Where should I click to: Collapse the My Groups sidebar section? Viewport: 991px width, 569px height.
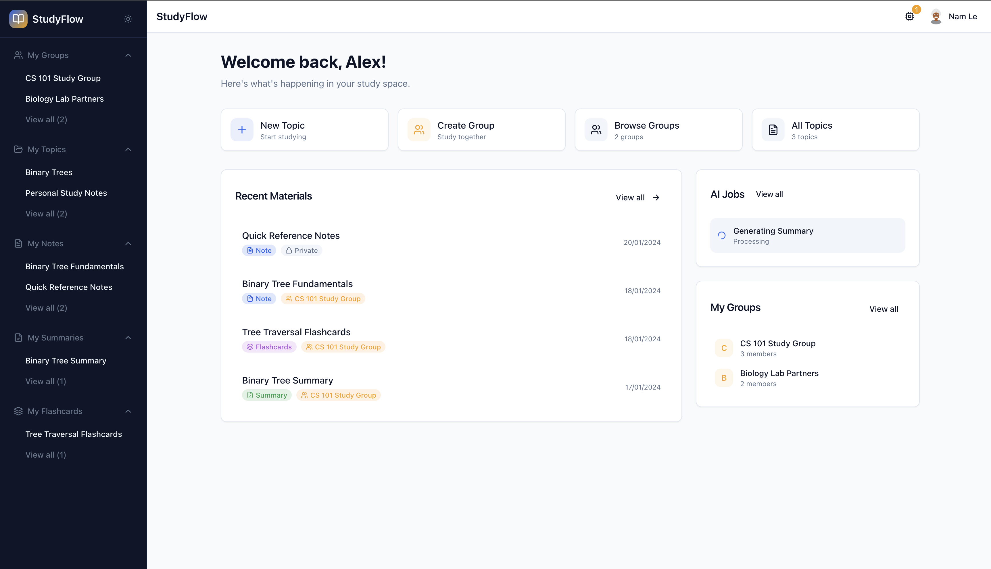(128, 55)
